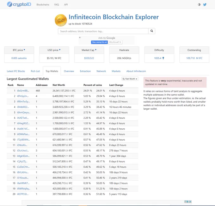Open the Twitter bird icon
Image resolution: width=215 pixels, height=206 pixels.
click(205, 4)
